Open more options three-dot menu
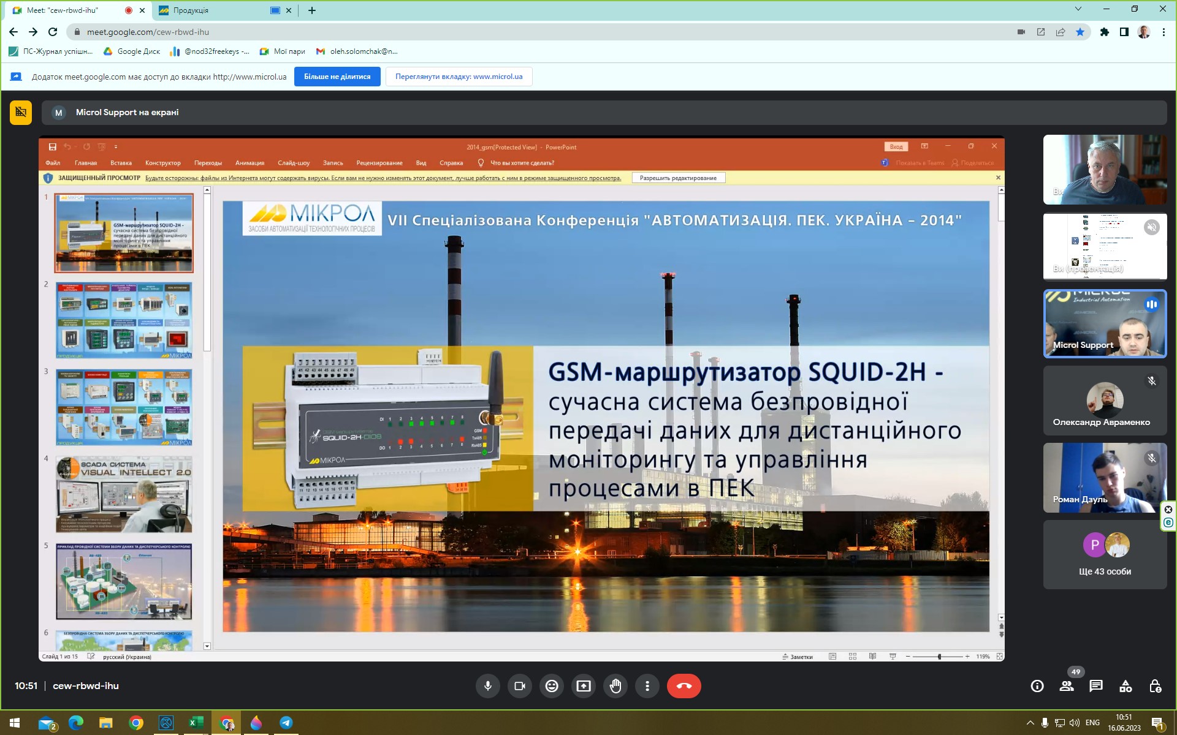Image resolution: width=1177 pixels, height=735 pixels. (x=647, y=686)
